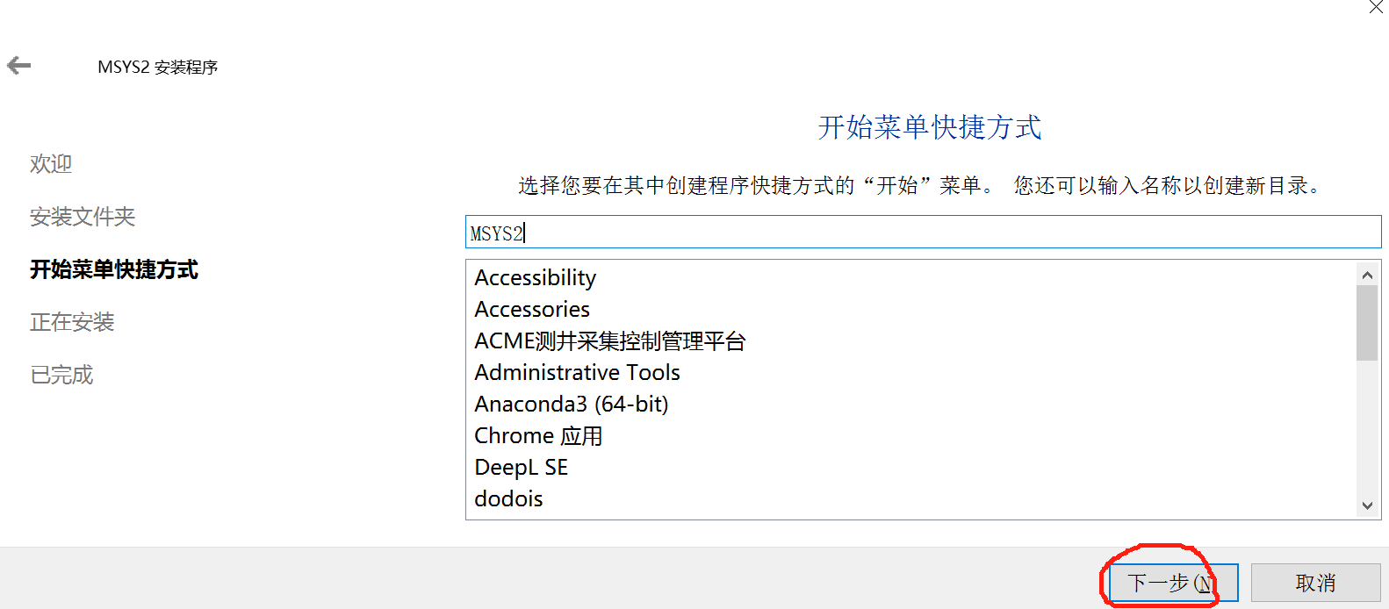Close the MSYS2 installer window
This screenshot has width=1389, height=609.
[x=1376, y=7]
